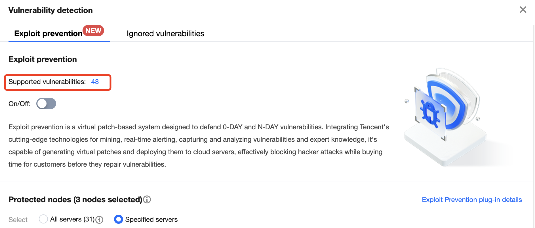Screen dimensions: 535x228
Task: Click the Exploit prevention description paragraph
Action: [199, 146]
